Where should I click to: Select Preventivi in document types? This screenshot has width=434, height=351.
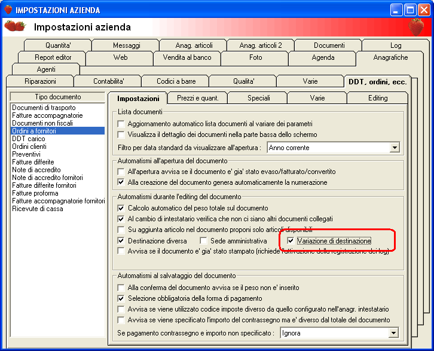coord(58,154)
